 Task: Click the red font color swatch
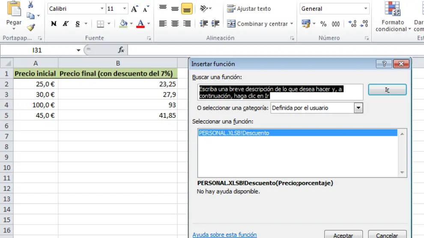pyautogui.click(x=140, y=24)
